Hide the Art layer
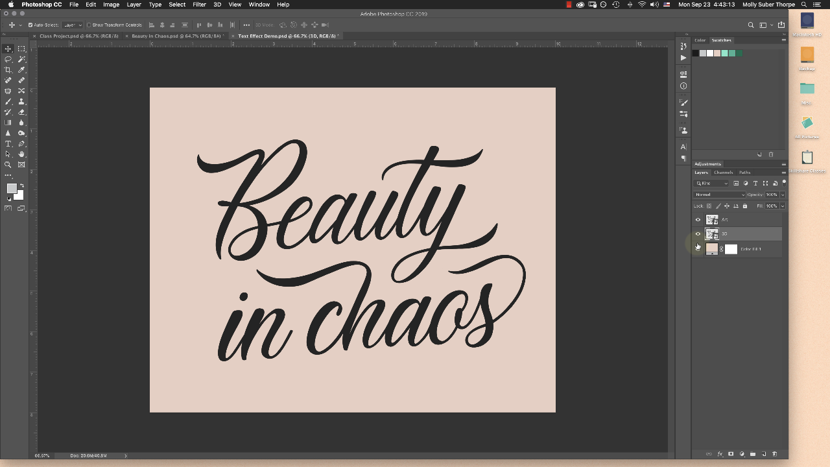Viewport: 830px width, 467px height. coord(698,220)
